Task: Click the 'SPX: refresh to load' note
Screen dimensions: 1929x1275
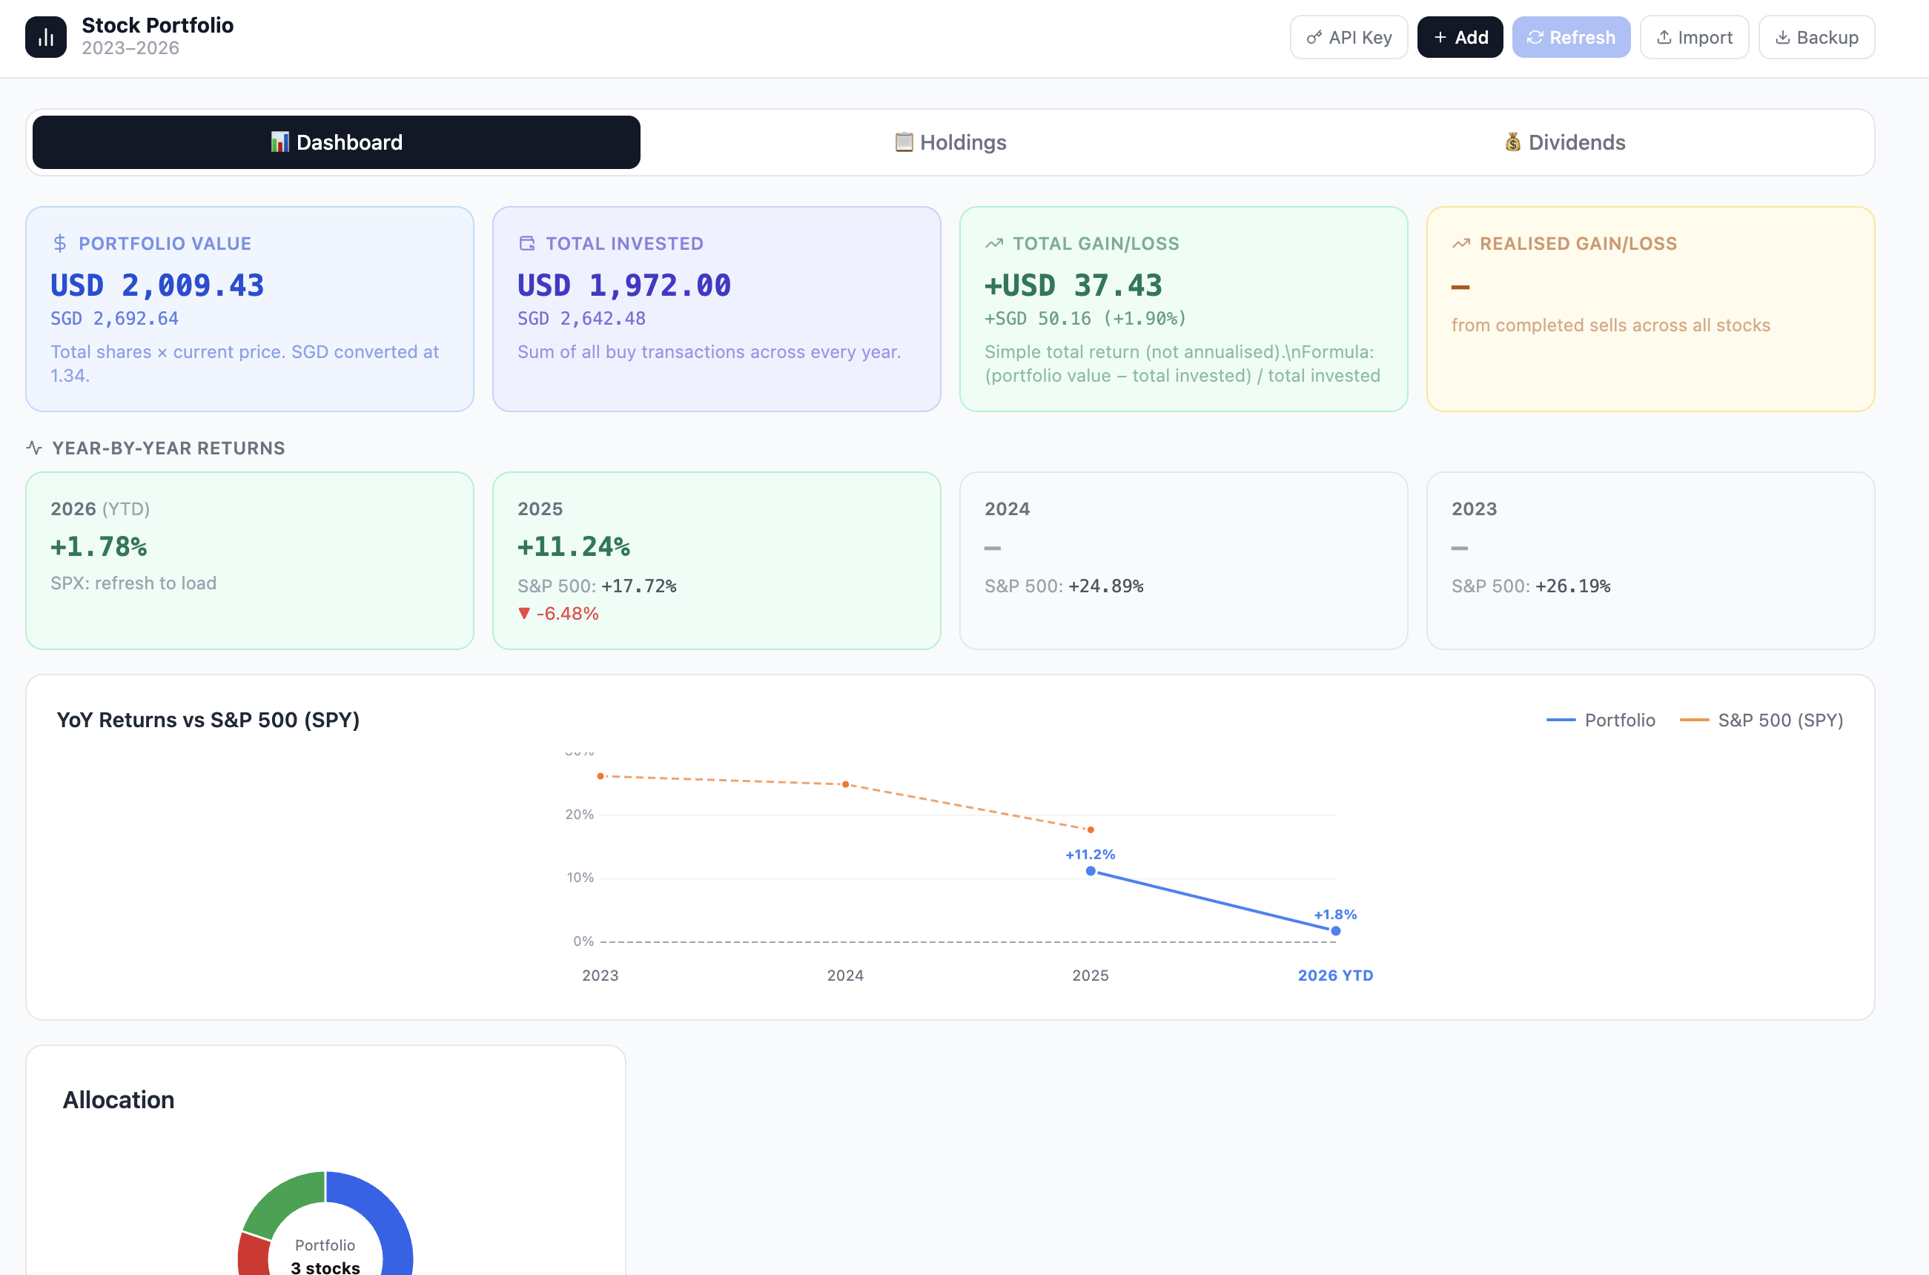Action: point(133,583)
